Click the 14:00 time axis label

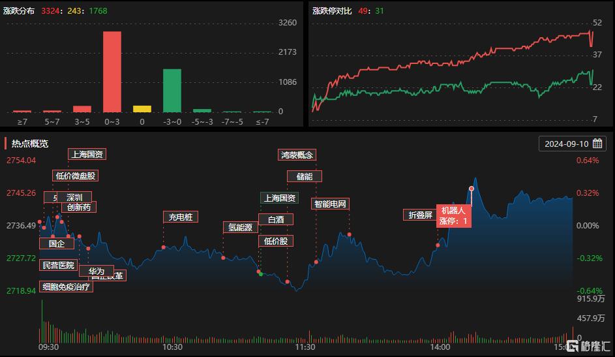click(440, 347)
